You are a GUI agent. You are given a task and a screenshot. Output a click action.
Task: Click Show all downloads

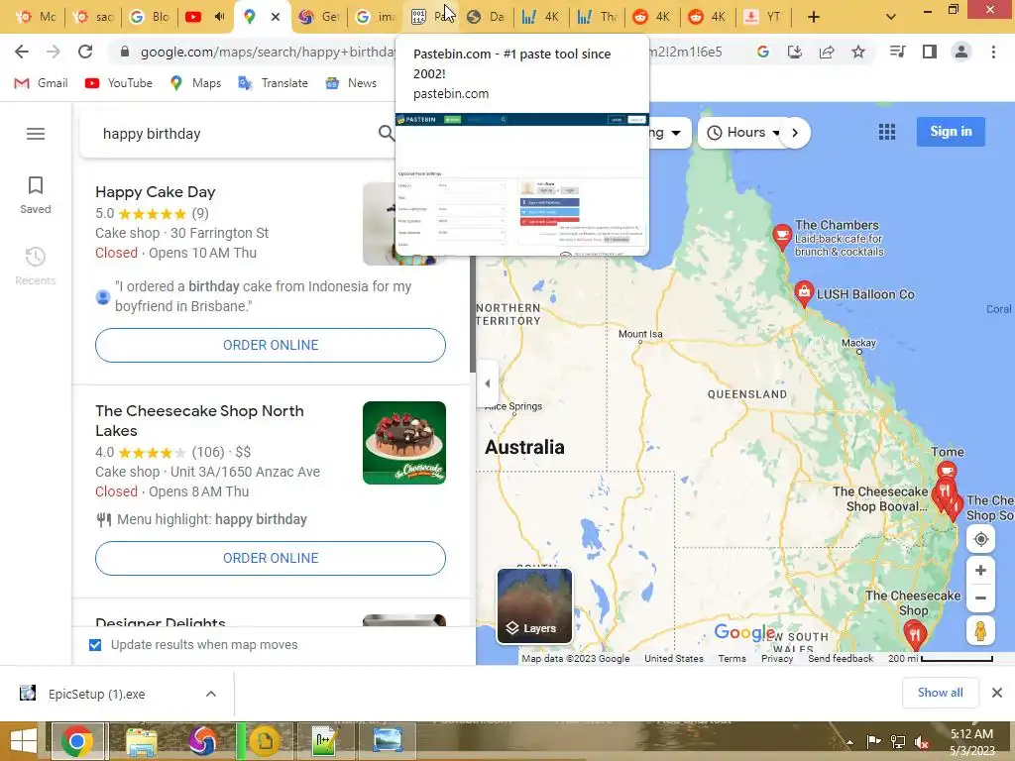coord(940,693)
